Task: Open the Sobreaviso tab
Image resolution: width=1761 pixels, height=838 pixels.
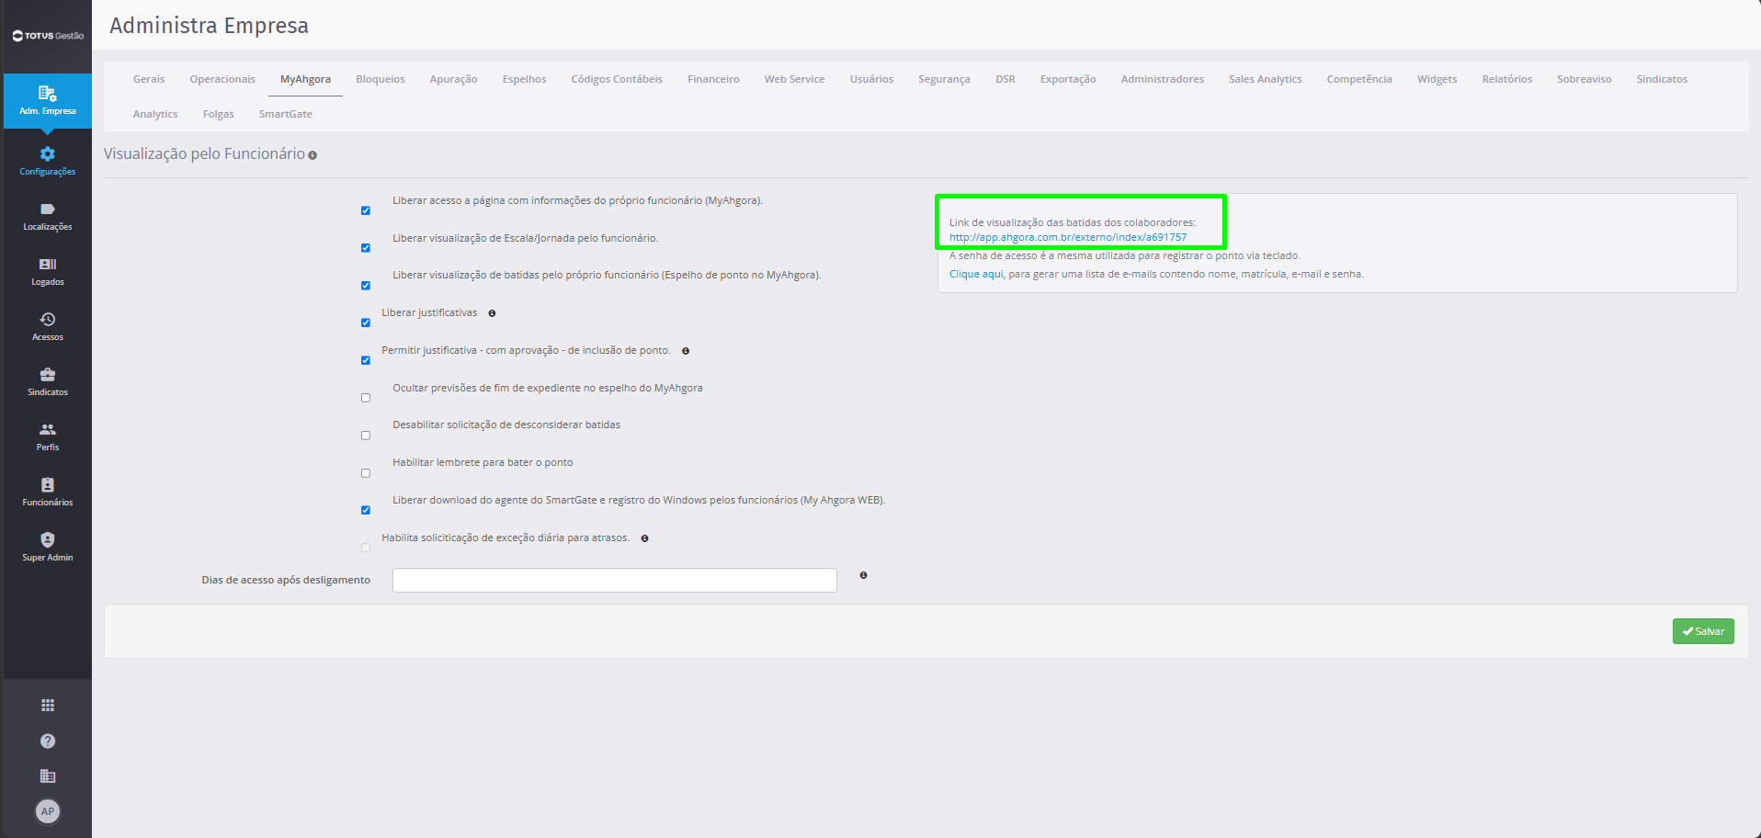Action: point(1585,79)
